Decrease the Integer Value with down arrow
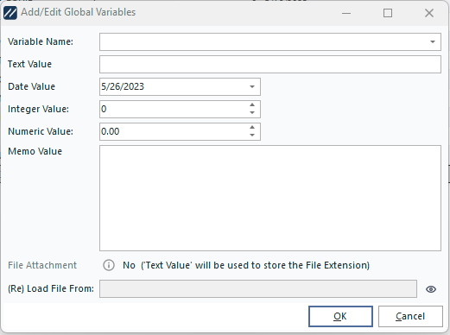 click(252, 113)
